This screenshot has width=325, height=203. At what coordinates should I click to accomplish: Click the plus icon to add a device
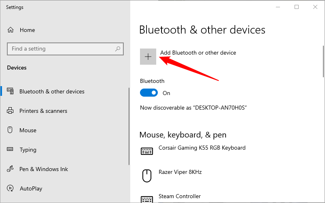148,57
